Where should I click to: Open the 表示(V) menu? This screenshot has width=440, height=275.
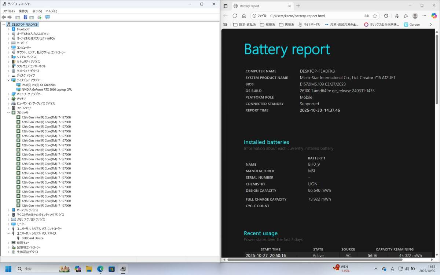[x=37, y=11]
